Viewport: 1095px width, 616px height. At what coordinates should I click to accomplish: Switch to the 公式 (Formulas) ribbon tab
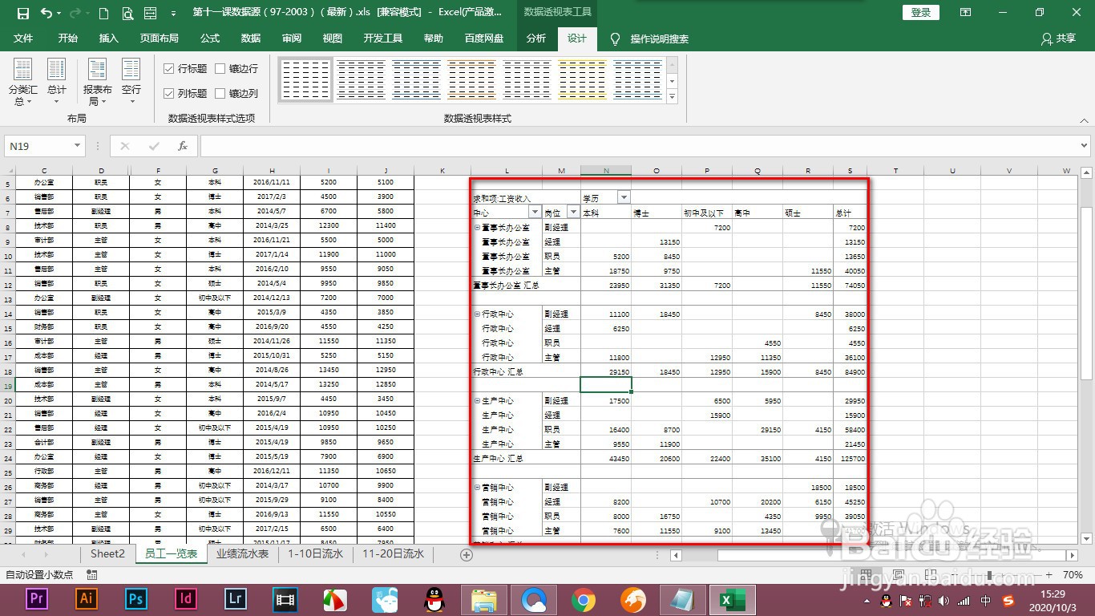click(x=210, y=38)
